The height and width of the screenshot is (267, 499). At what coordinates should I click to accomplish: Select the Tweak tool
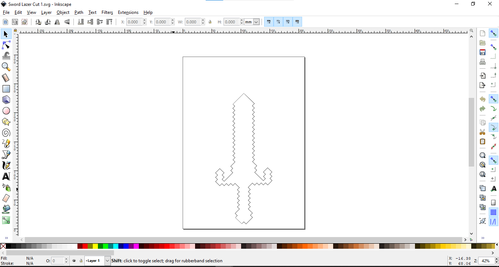(x=6, y=56)
